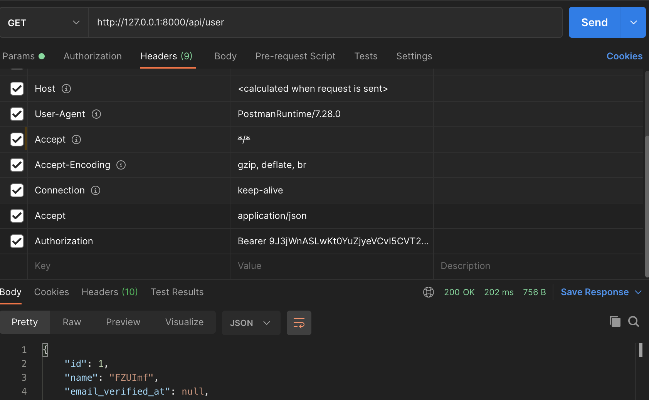Switch to the Pre-request Script tab
This screenshot has width=649, height=400.
pos(295,56)
